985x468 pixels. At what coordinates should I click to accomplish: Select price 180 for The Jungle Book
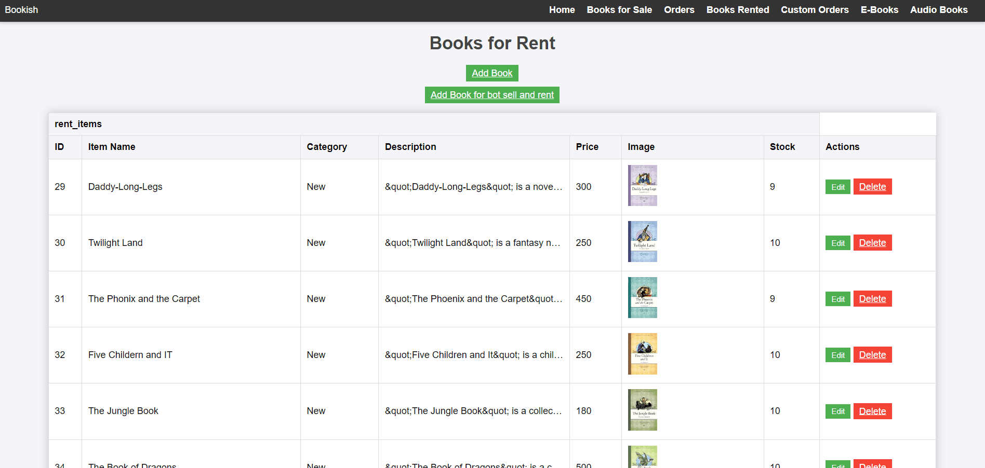pos(583,411)
